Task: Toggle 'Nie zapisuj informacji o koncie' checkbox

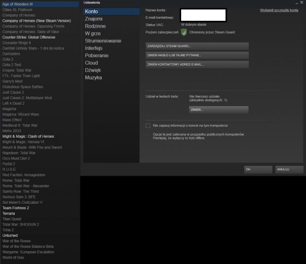Action: [148, 125]
